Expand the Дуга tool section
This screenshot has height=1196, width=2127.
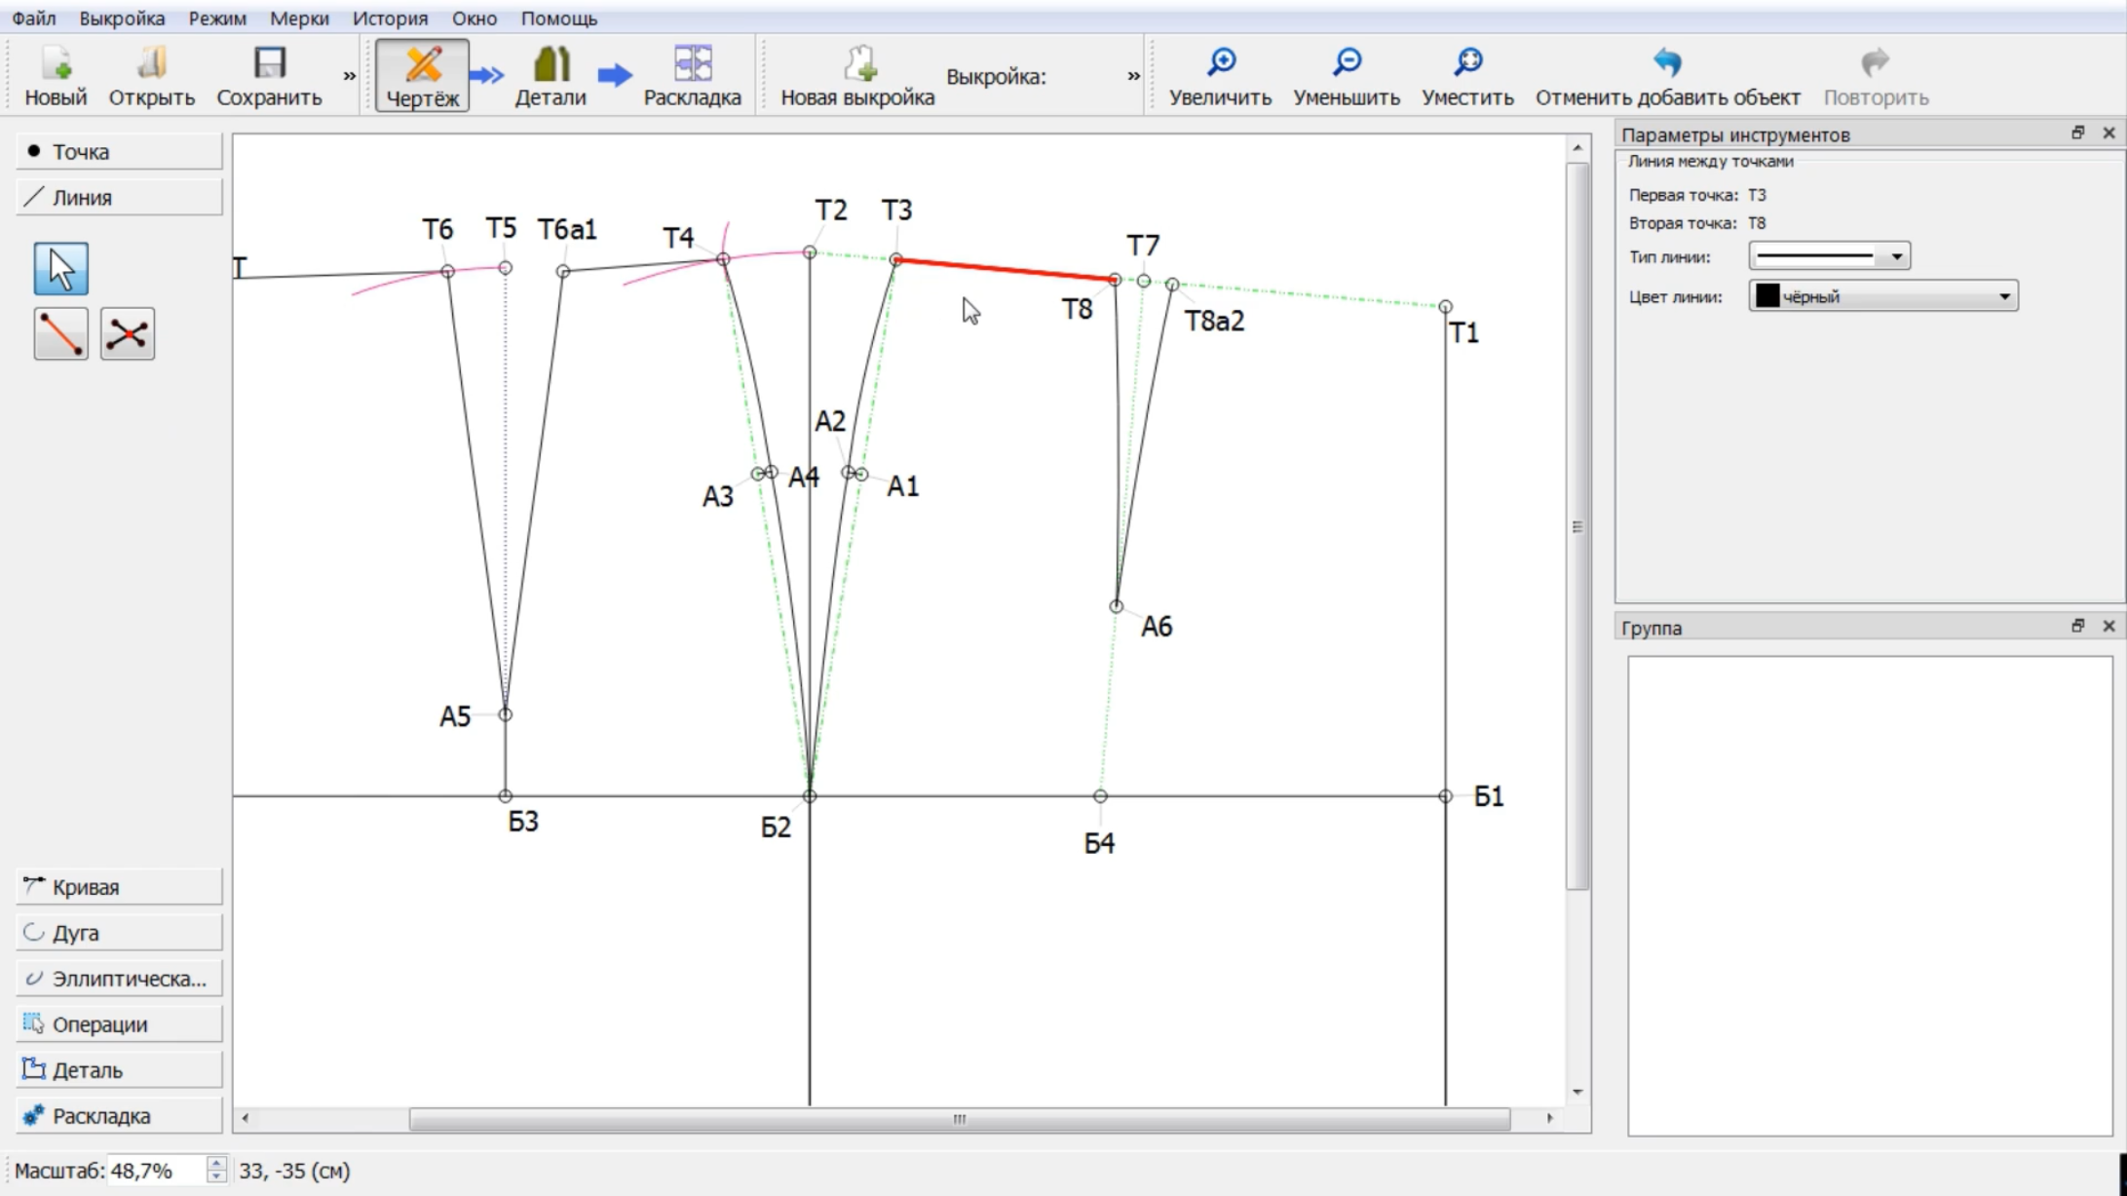tap(119, 933)
